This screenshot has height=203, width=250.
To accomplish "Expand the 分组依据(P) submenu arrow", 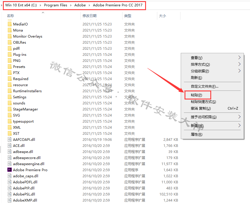I will [x=239, y=71].
